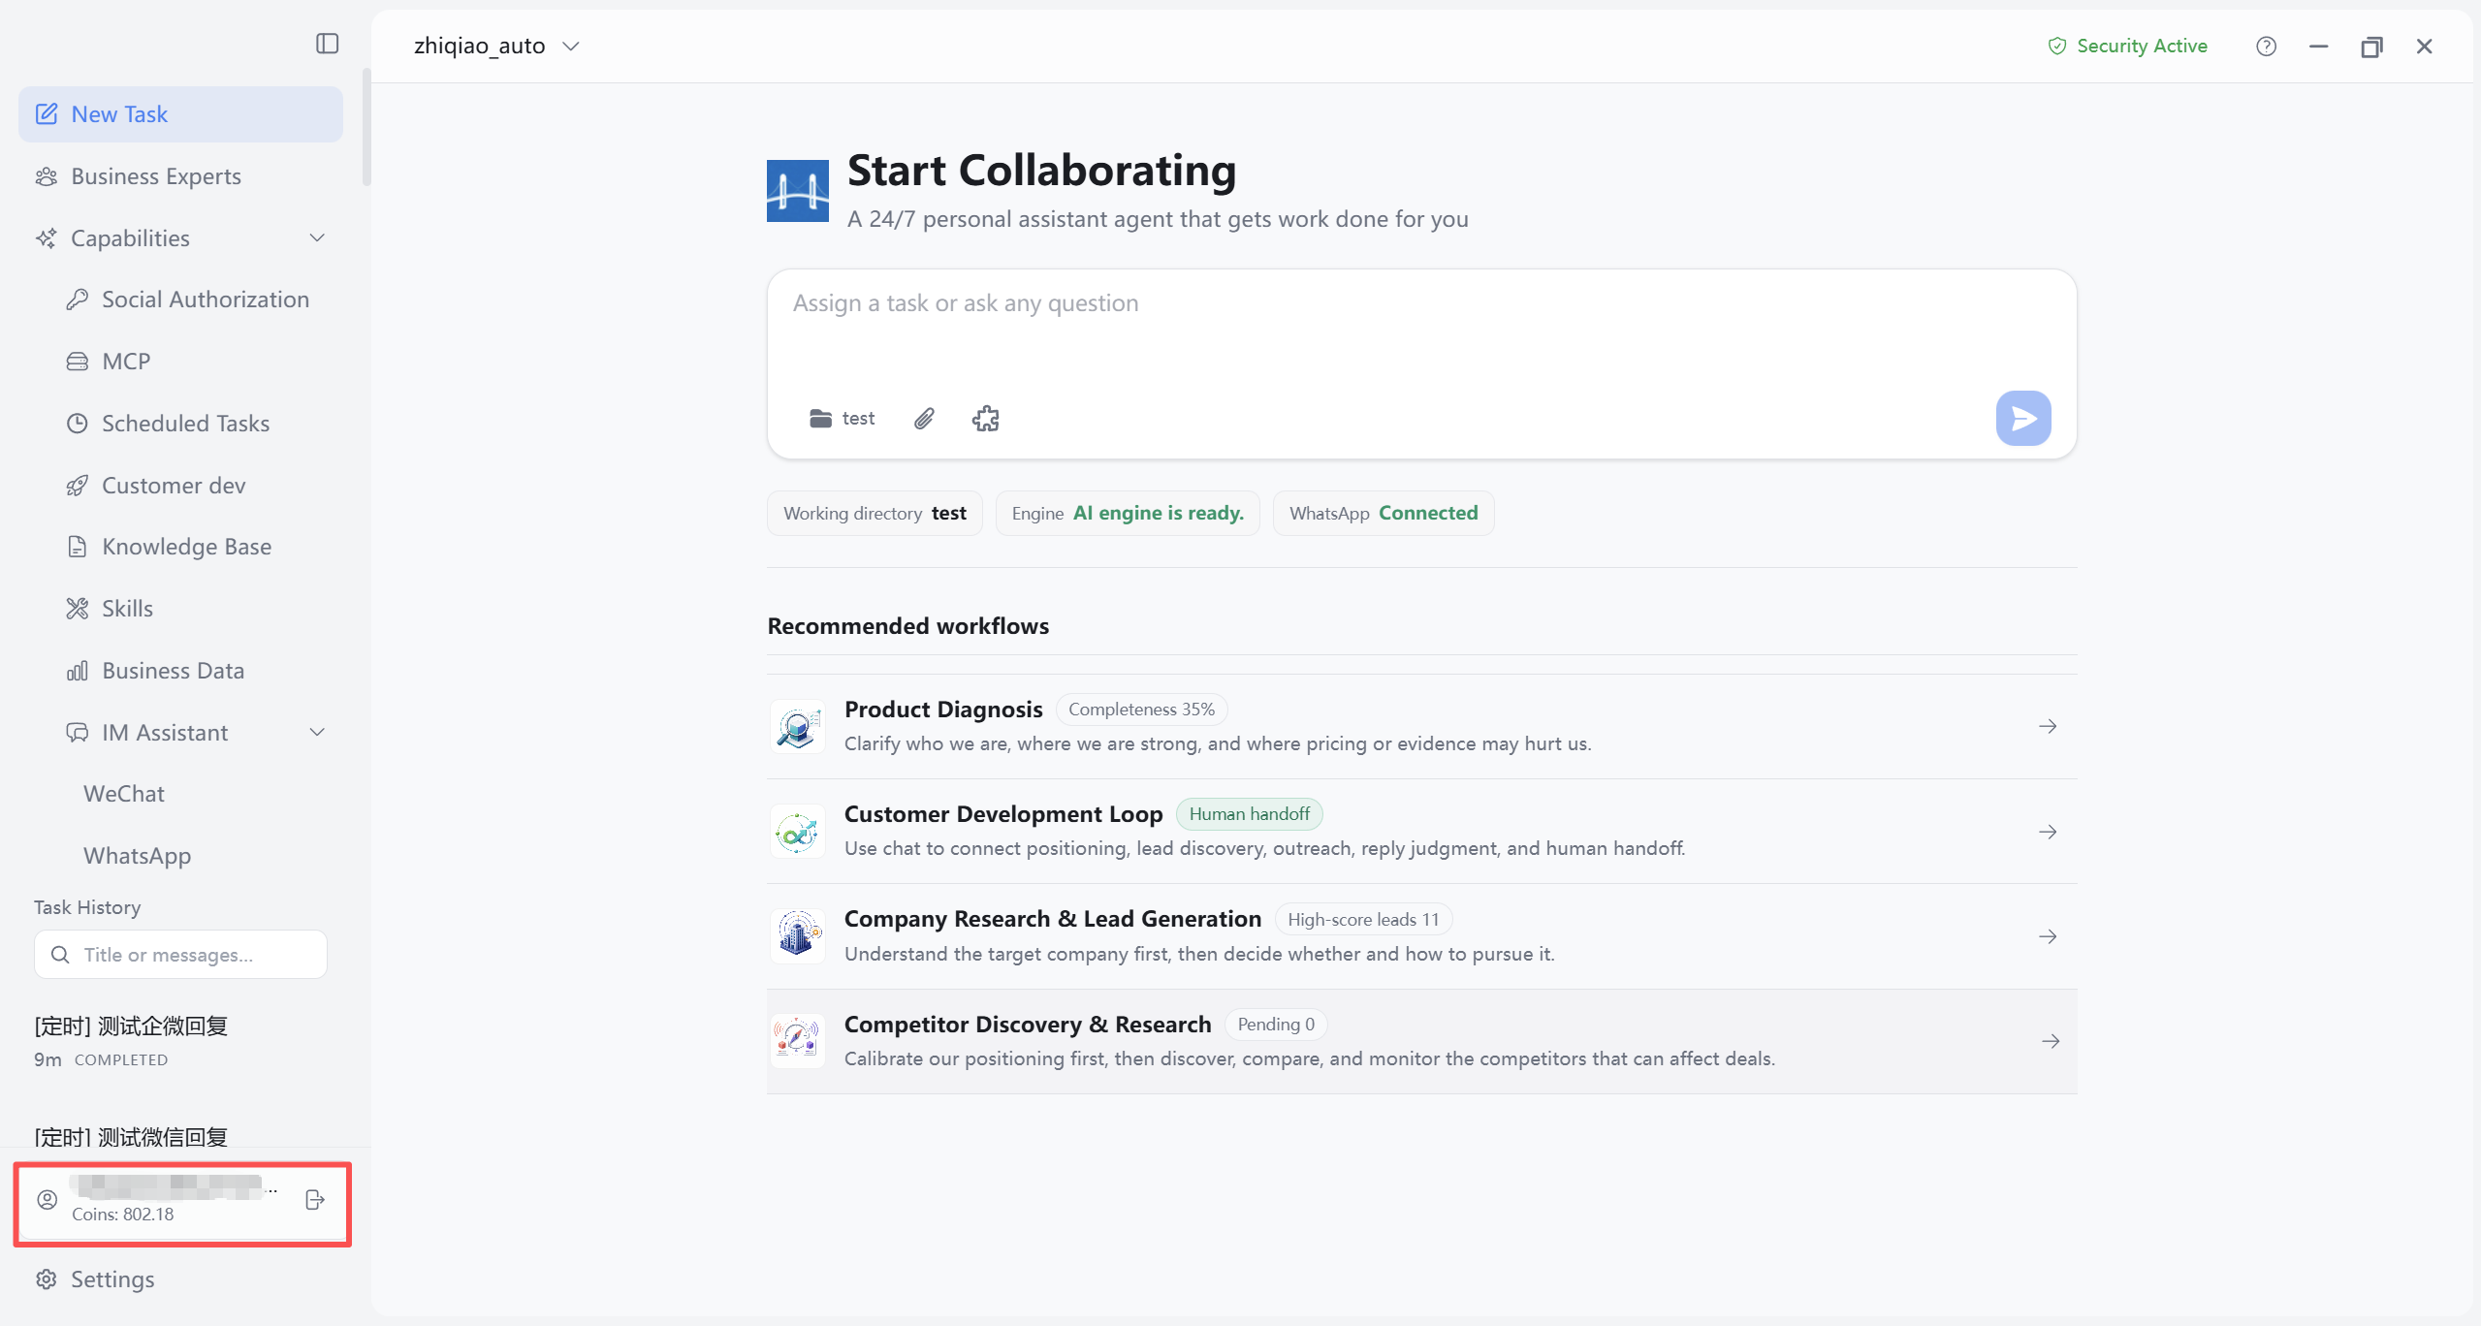Click the search magnifier icon
Viewport: 2481px width, 1326px height.
60,955
